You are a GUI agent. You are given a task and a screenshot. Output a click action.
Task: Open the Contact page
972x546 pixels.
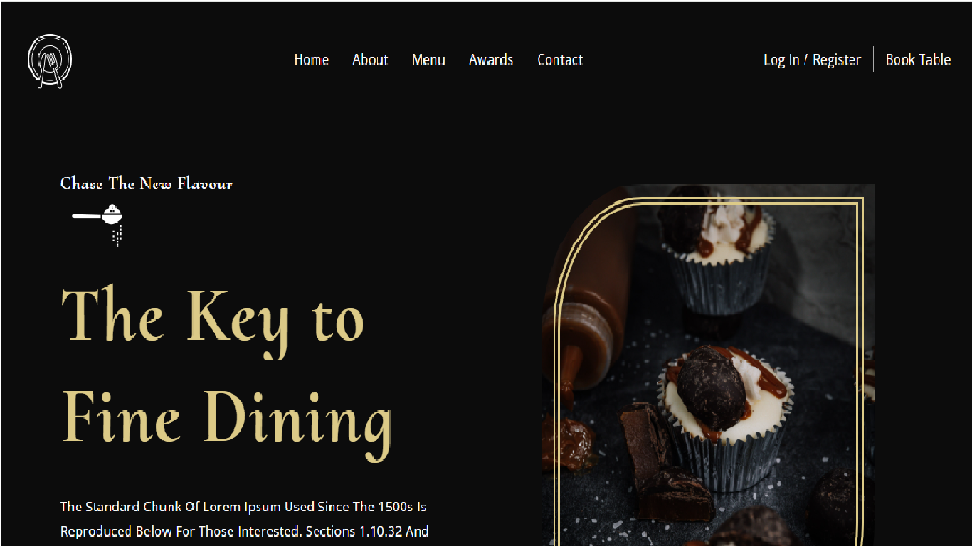[x=560, y=60]
